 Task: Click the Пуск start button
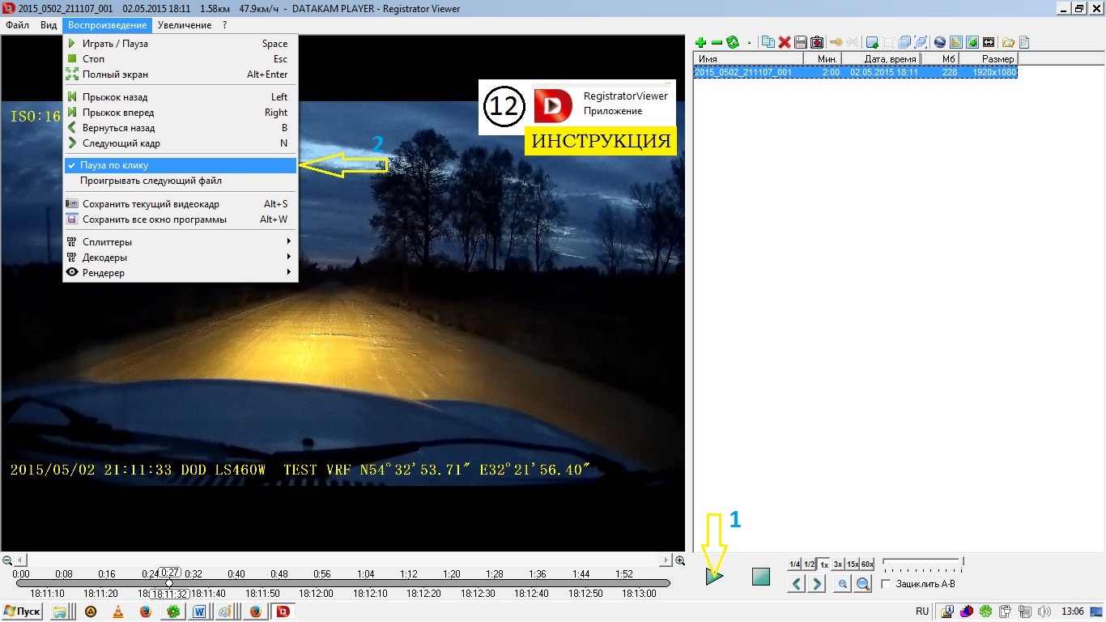[23, 611]
